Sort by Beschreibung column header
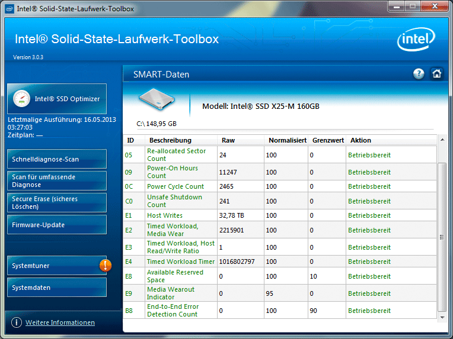453x339 pixels. pyautogui.click(x=181, y=140)
